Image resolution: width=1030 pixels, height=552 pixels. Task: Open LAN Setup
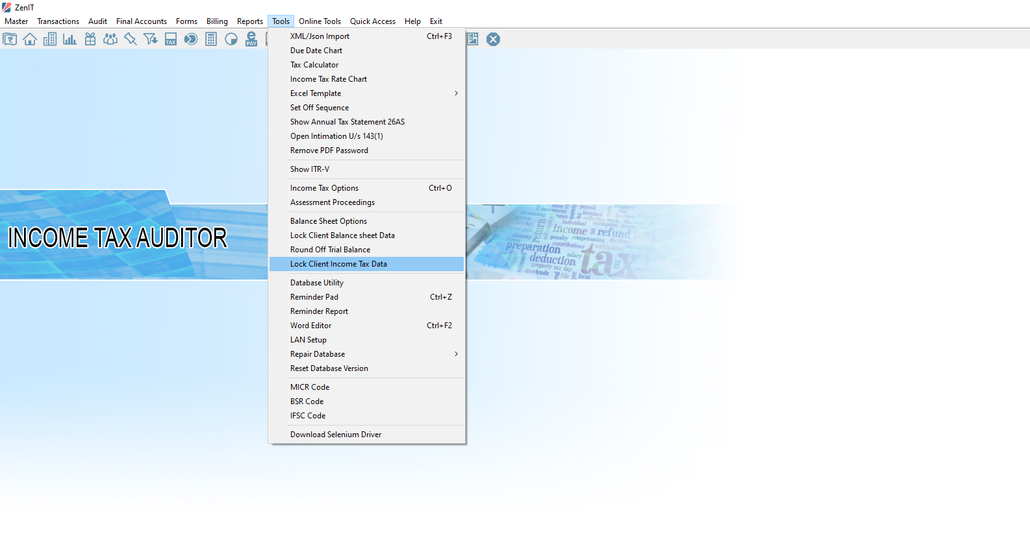(x=367, y=340)
